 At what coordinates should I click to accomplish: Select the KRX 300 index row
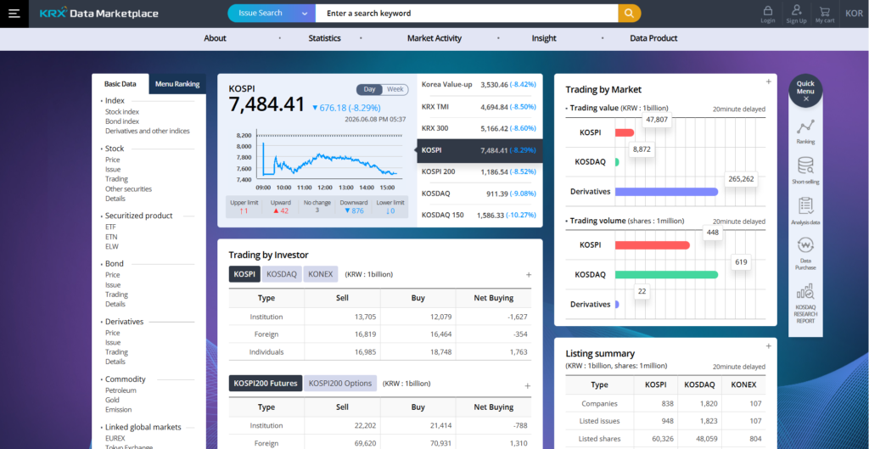coord(479,128)
